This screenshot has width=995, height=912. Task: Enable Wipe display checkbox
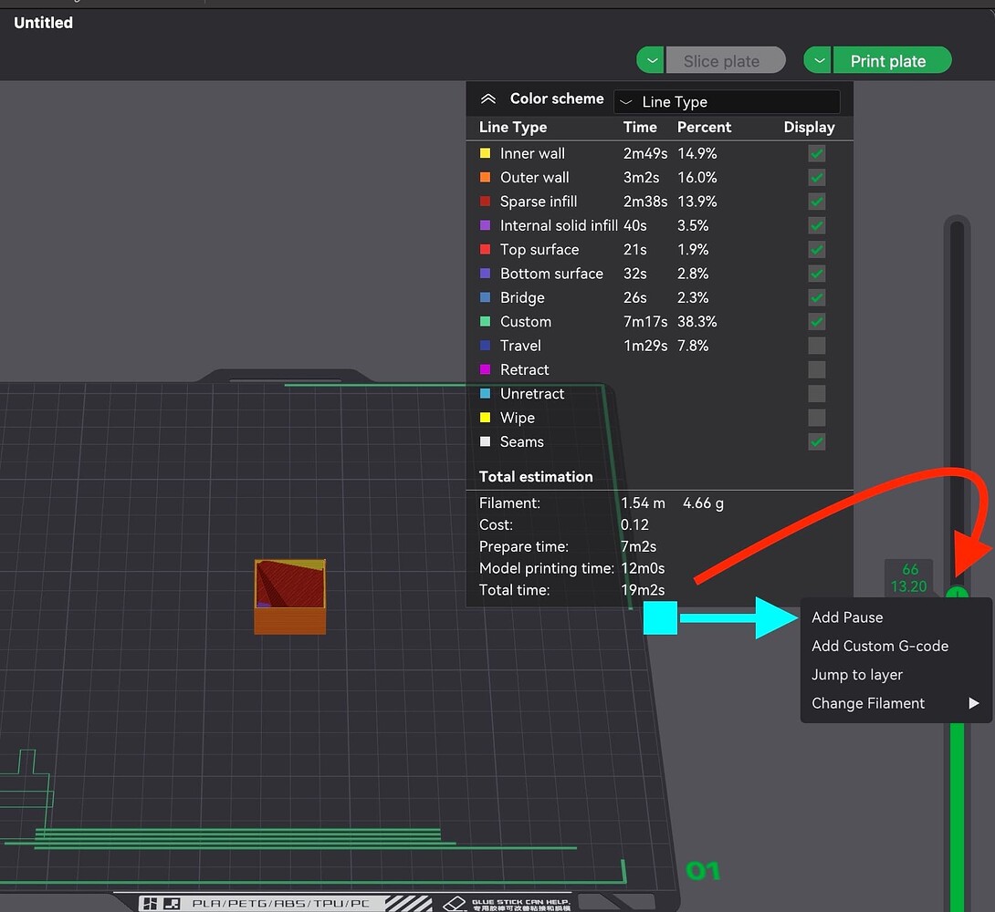(817, 418)
